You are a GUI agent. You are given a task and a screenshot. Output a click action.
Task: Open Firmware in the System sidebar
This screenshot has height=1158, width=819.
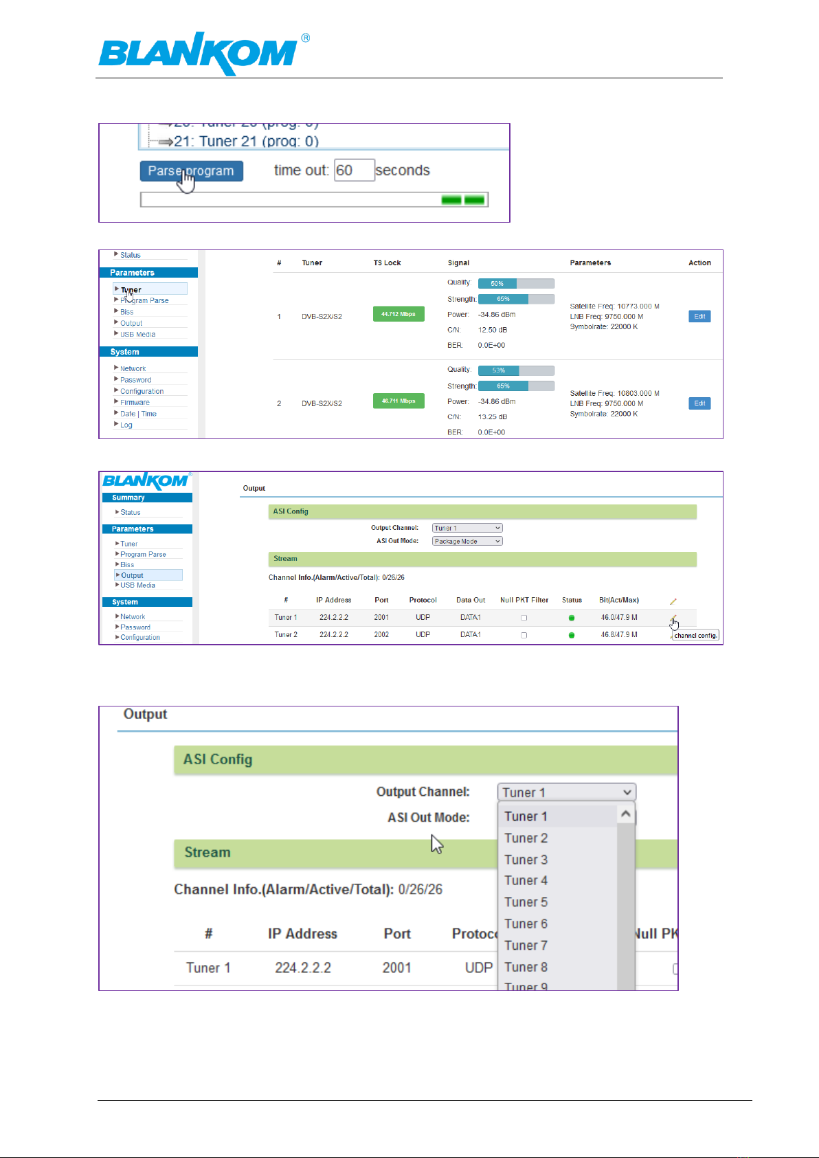(135, 402)
